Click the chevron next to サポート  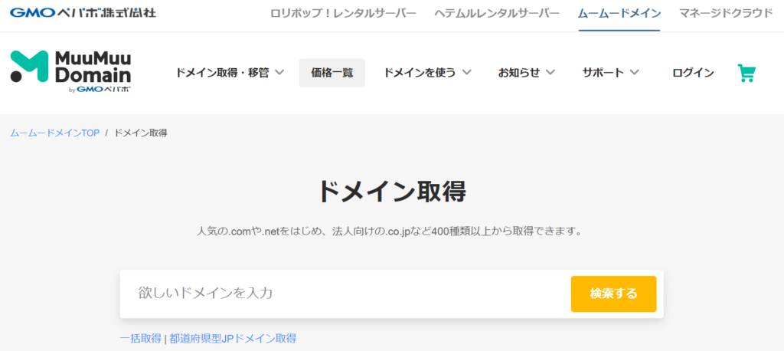(x=634, y=73)
